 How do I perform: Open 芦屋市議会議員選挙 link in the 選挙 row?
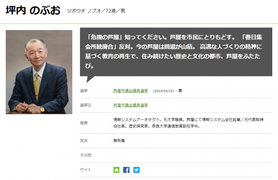[x=131, y=91]
